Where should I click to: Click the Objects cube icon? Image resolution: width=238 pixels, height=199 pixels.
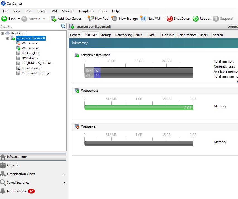click(x=3, y=165)
